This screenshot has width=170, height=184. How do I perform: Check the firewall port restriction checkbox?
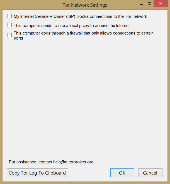click(10, 35)
